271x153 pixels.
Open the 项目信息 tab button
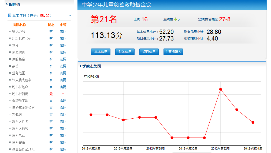(149, 52)
